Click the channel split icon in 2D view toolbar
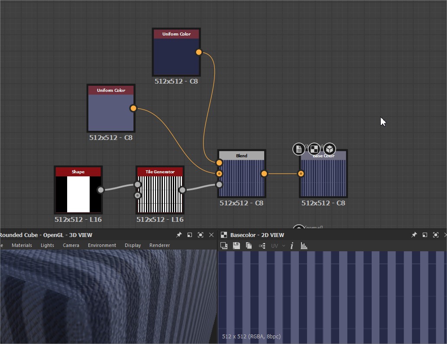This screenshot has height=344, width=447. point(261,246)
